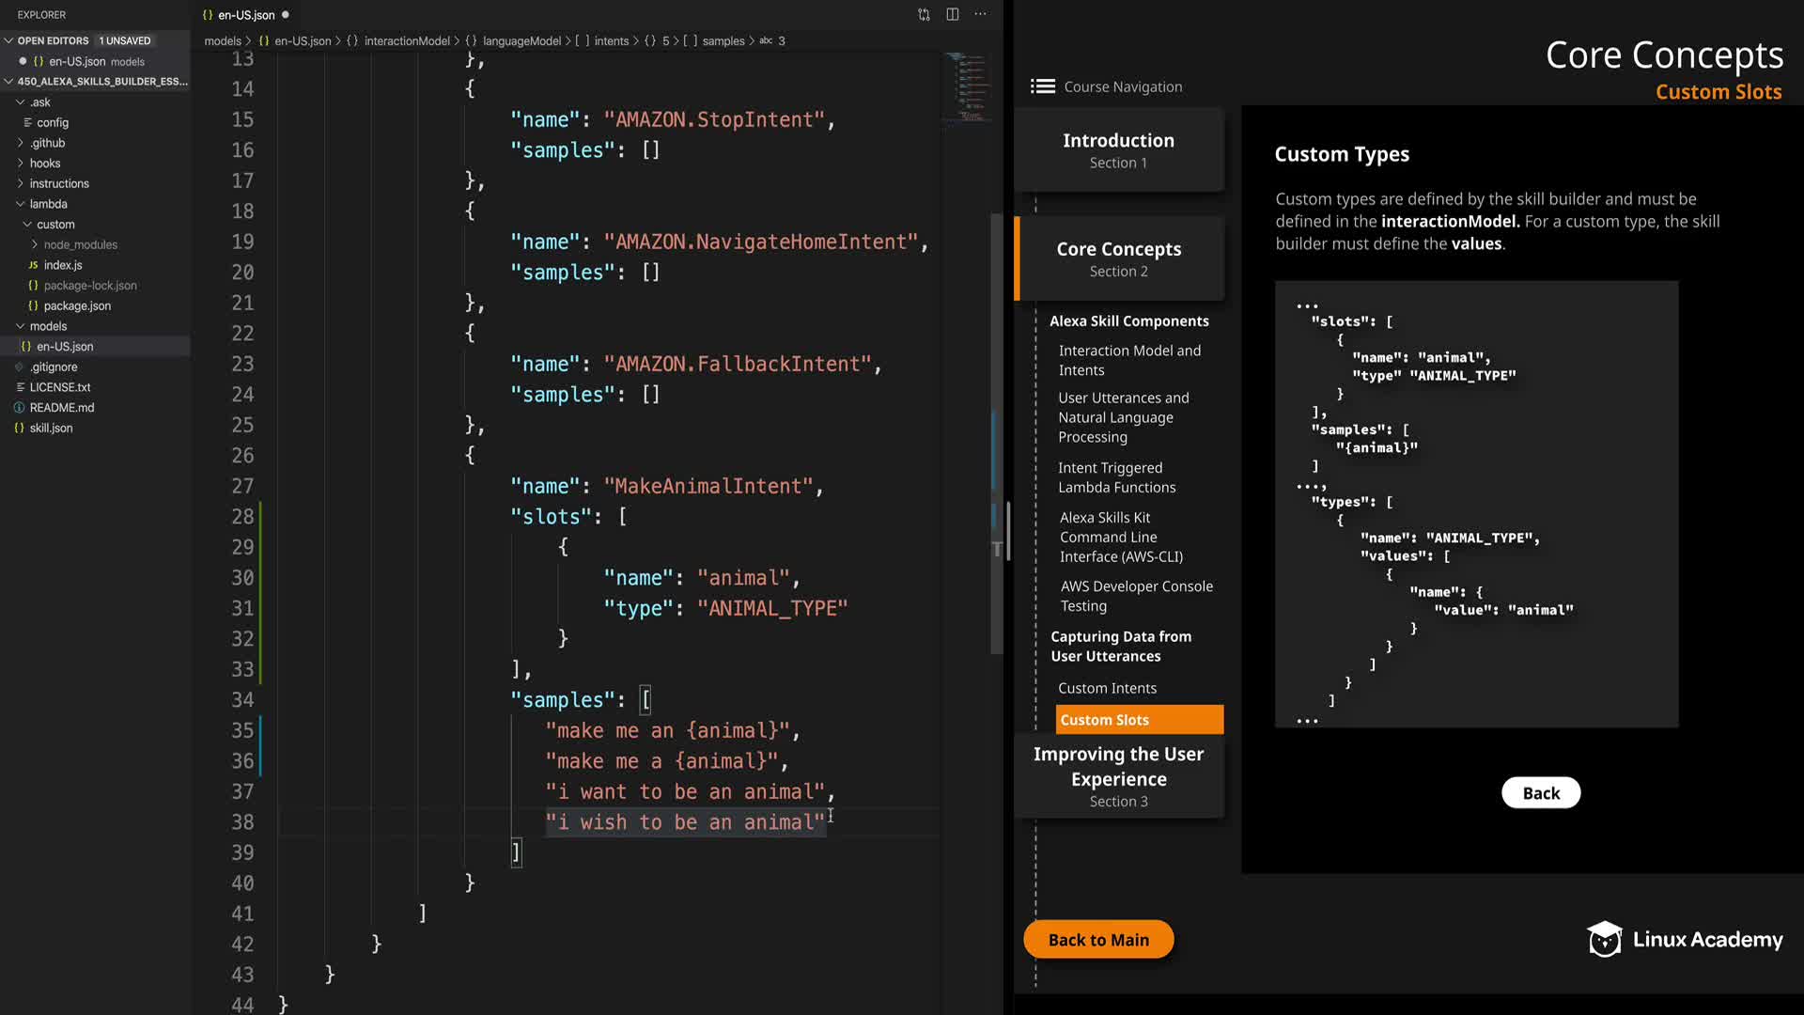
Task: Open the Introduction Section 1 item
Action: (x=1118, y=150)
